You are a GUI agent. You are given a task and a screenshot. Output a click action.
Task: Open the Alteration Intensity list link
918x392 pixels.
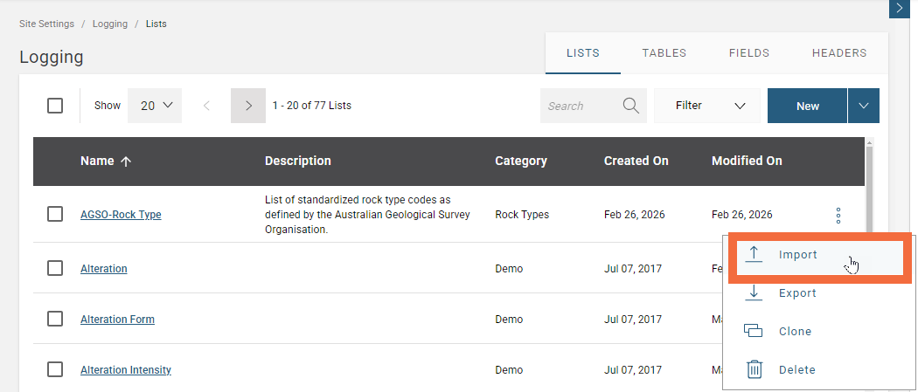click(126, 370)
